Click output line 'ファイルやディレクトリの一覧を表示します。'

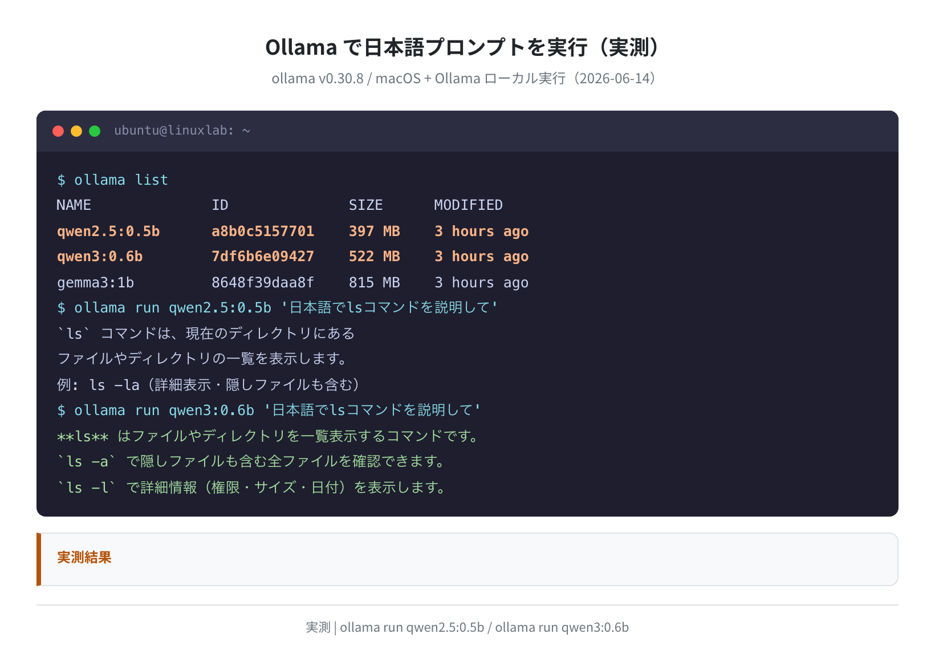[x=202, y=359]
